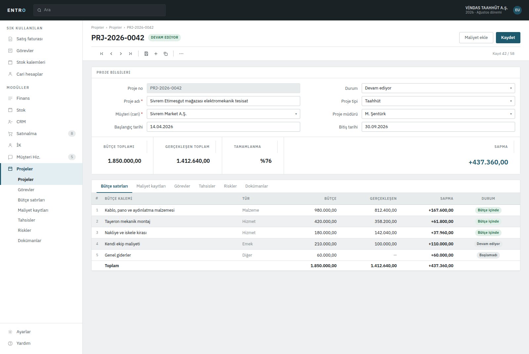Open Müşteri Hiz. module
The height and width of the screenshot is (354, 529).
click(x=41, y=157)
